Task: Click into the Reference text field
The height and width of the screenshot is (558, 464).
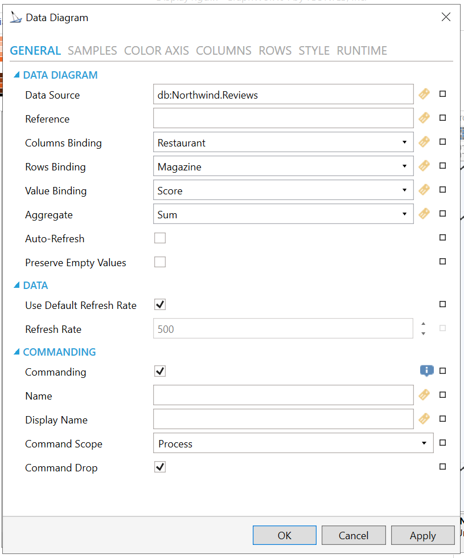Action: (x=283, y=119)
